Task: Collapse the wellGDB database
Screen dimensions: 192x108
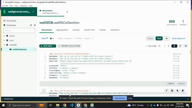Action: 4,45
